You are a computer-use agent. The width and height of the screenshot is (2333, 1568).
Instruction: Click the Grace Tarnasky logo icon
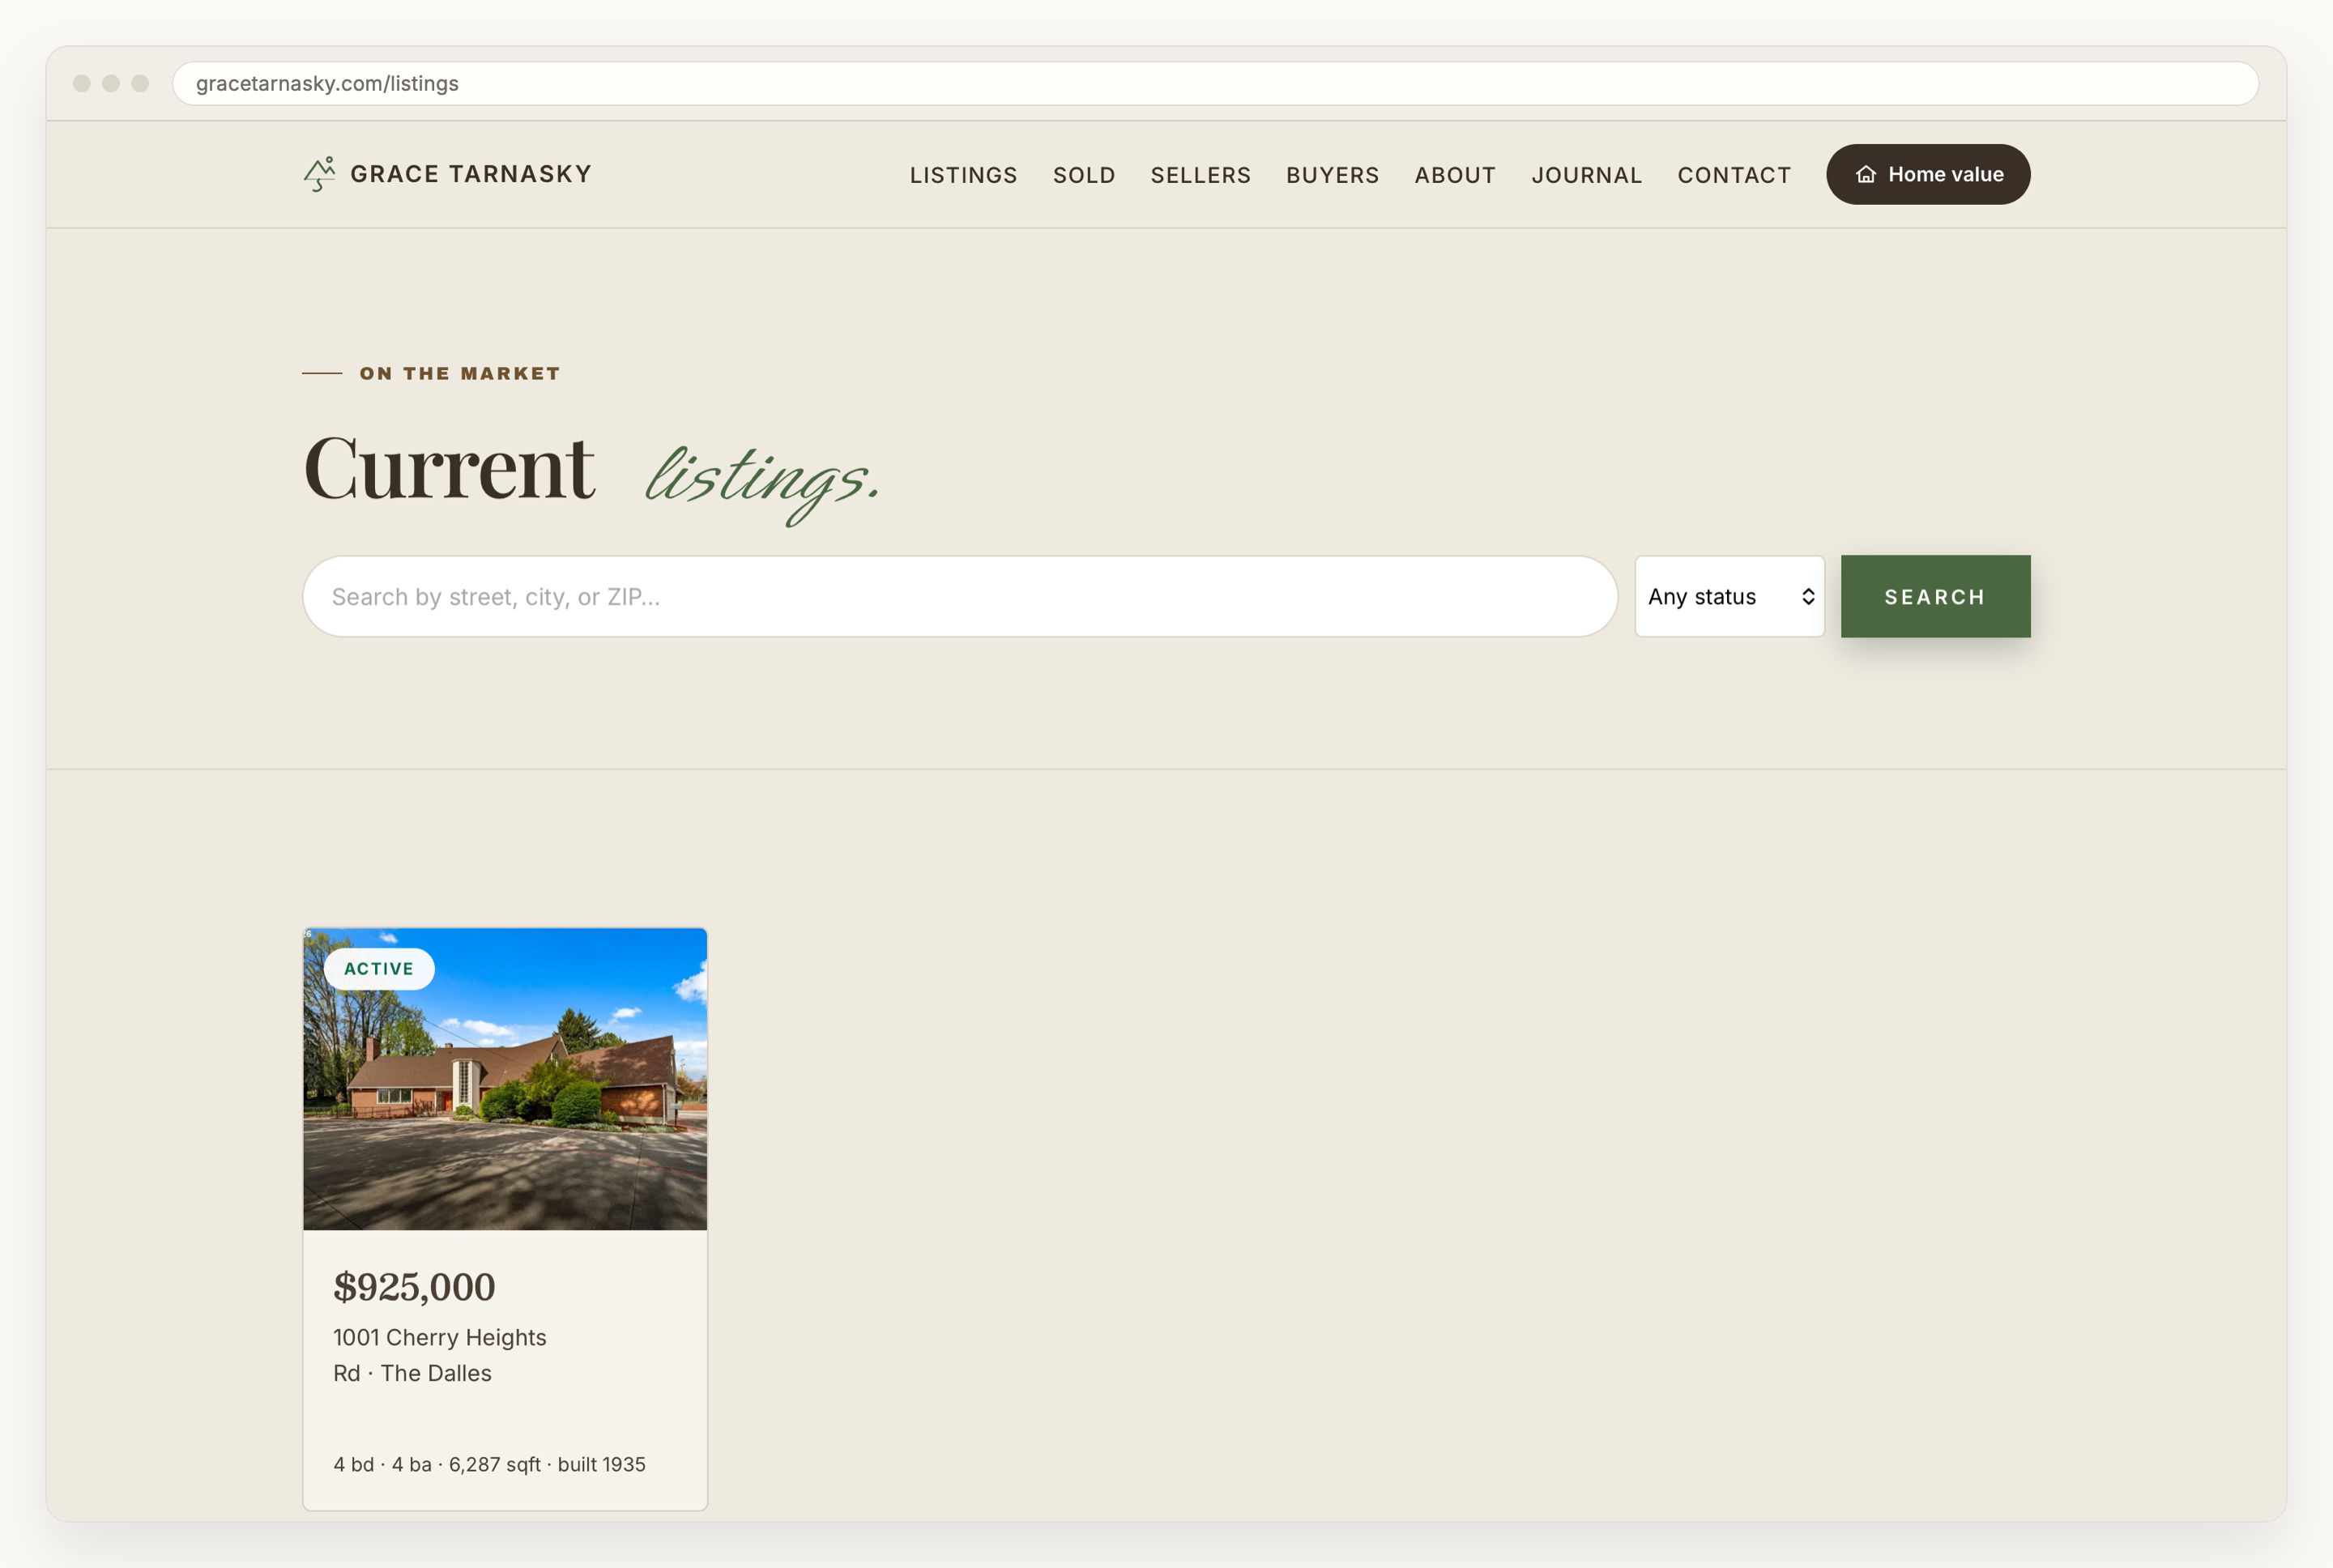tap(319, 174)
